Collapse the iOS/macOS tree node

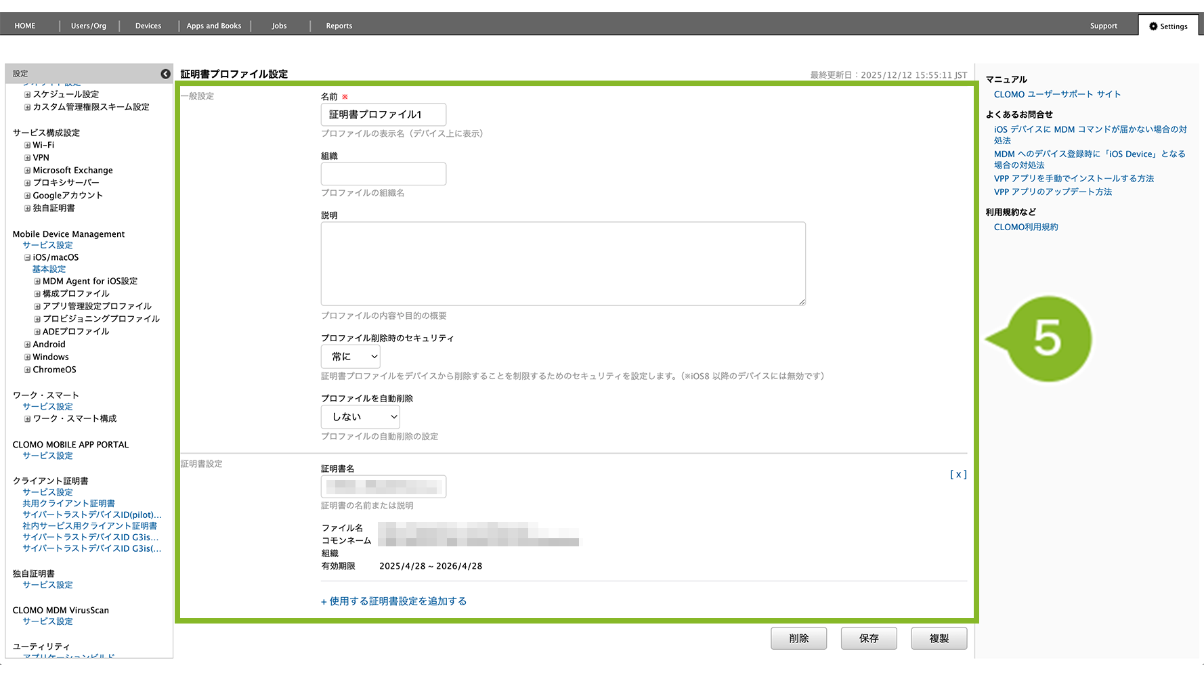(28, 258)
